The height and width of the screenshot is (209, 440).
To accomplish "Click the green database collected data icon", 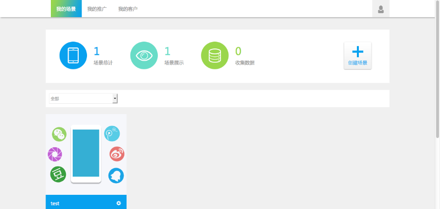I will point(215,55).
